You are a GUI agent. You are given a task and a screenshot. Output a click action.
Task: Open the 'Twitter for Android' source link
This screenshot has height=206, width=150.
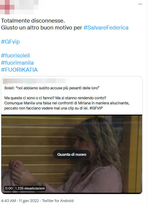coord(58,201)
